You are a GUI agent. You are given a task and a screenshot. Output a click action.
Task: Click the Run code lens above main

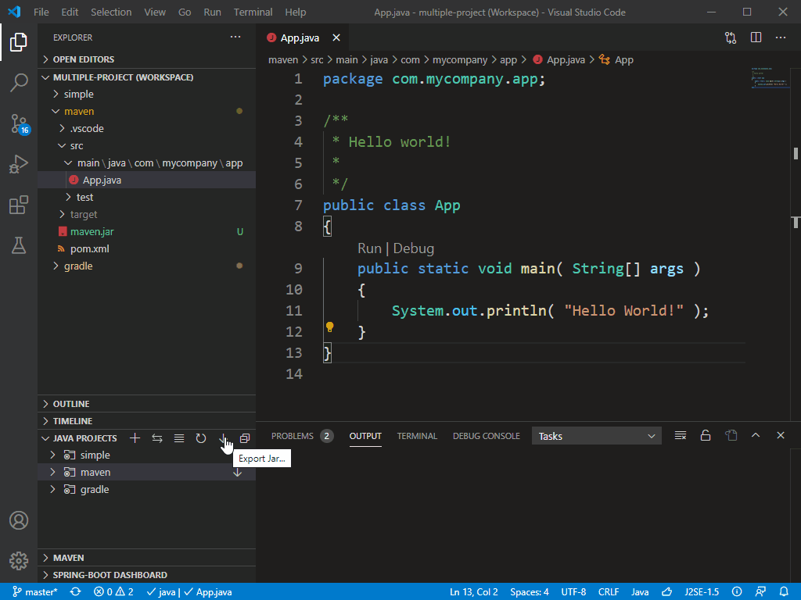(x=369, y=248)
